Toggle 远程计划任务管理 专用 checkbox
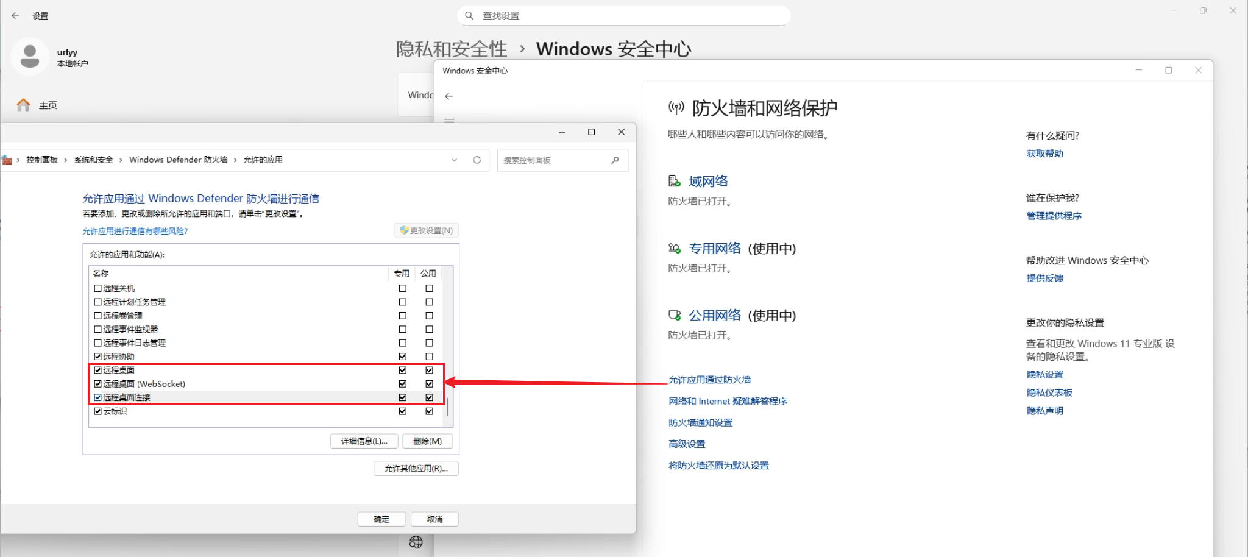Image resolution: width=1248 pixels, height=557 pixels. (x=402, y=302)
